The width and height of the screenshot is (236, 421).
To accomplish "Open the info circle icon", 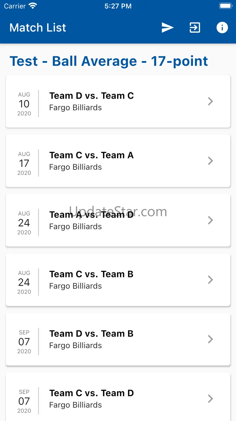I will [x=222, y=28].
